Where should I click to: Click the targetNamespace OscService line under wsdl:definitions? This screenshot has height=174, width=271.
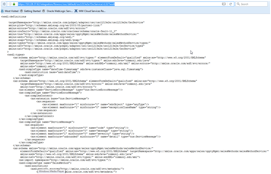(76, 22)
